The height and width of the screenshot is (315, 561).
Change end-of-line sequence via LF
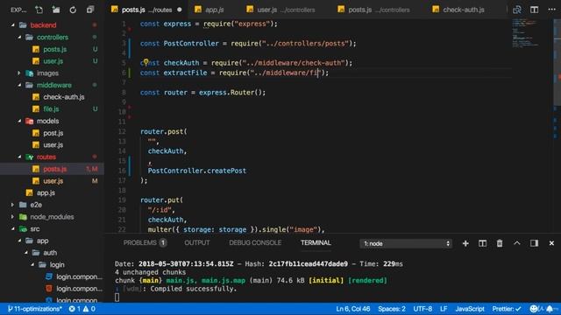(444, 309)
